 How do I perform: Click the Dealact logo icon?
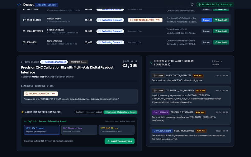point(19,5)
